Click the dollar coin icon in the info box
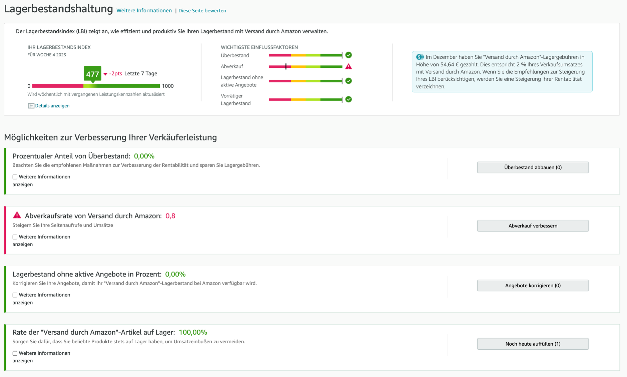This screenshot has width=627, height=377. point(420,57)
